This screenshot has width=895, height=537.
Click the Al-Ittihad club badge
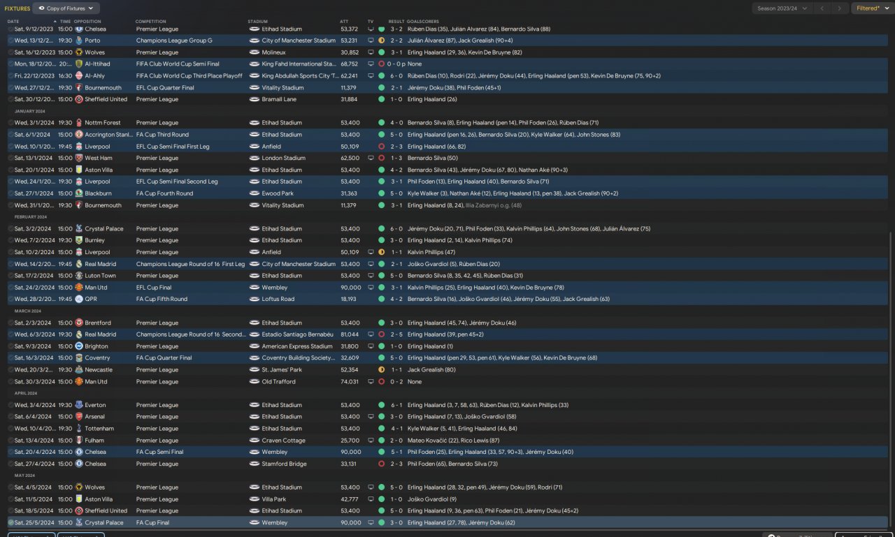coord(79,64)
